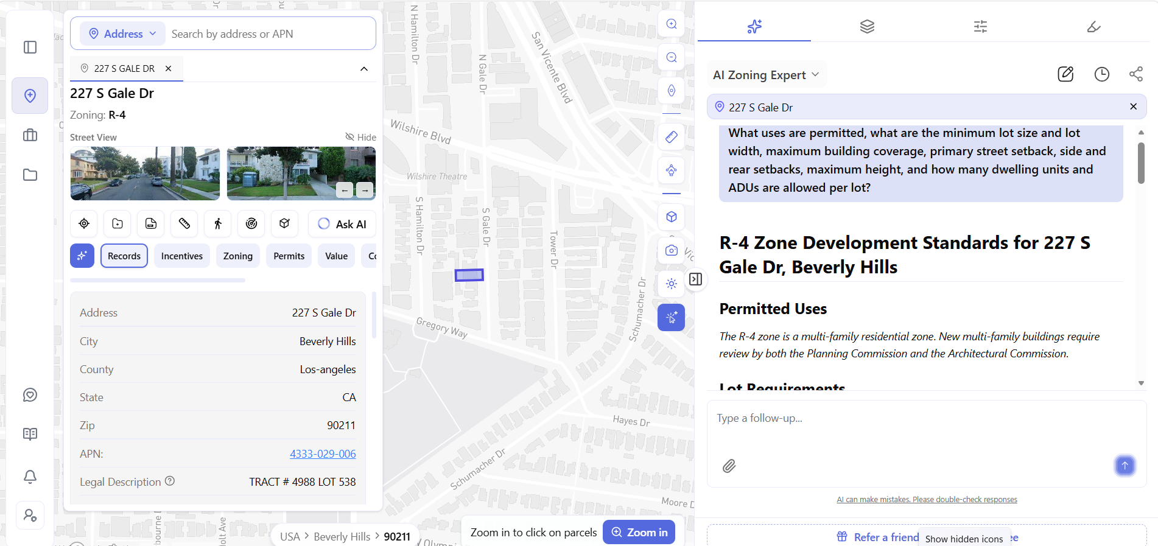Collapse the right panel arrow icon

696,279
